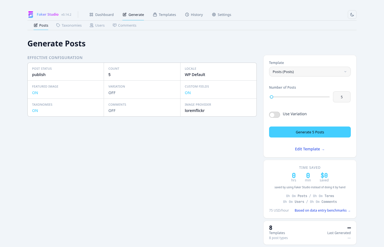Click the Number of Posts input field
Image resolution: width=384 pixels, height=247 pixels.
click(x=342, y=97)
